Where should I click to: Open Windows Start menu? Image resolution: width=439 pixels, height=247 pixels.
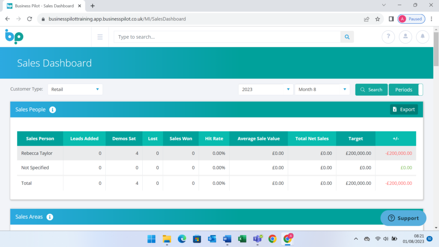[x=151, y=239]
